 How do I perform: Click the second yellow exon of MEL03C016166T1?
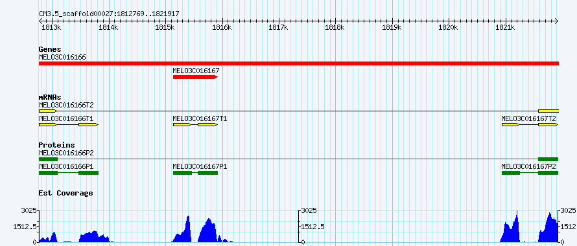coord(88,125)
